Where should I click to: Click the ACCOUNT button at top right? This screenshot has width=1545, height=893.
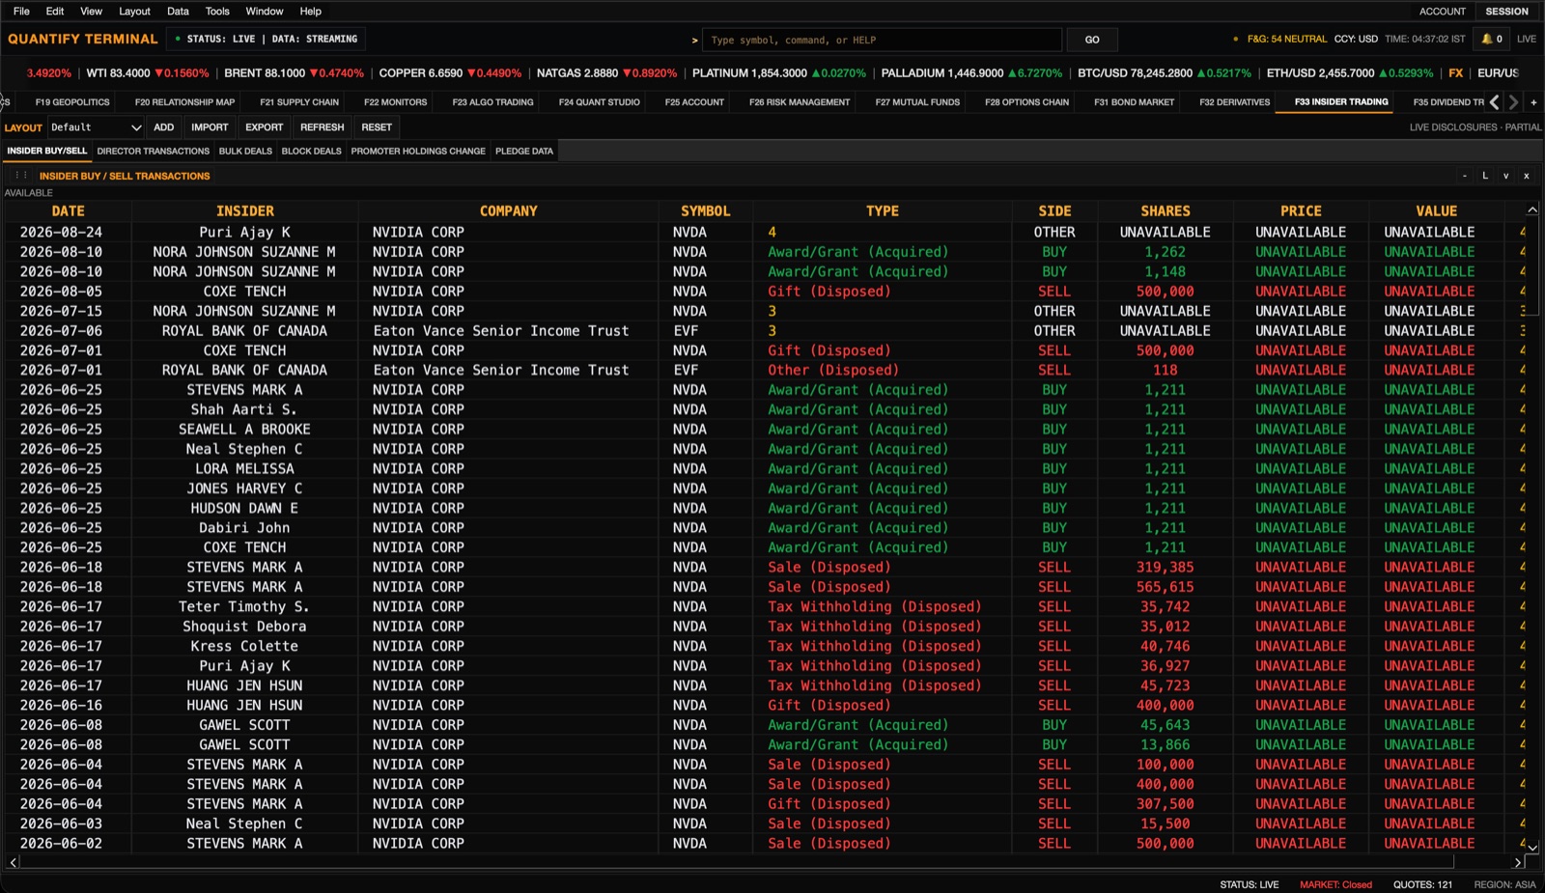click(x=1442, y=12)
